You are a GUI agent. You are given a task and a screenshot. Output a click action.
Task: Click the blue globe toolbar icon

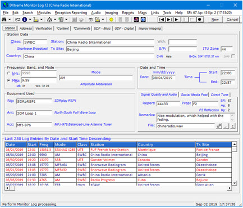tap(143, 20)
